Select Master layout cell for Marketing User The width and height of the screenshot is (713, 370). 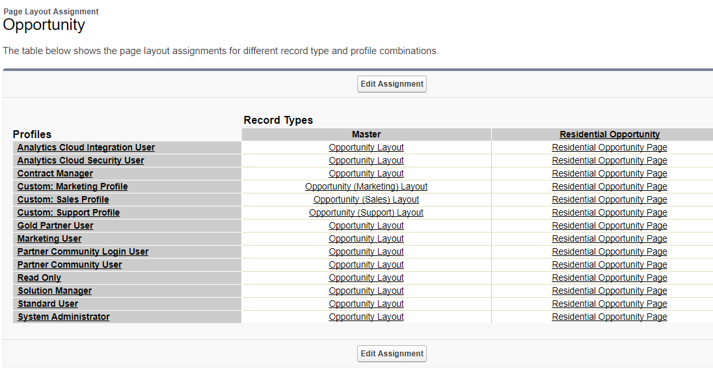click(366, 239)
